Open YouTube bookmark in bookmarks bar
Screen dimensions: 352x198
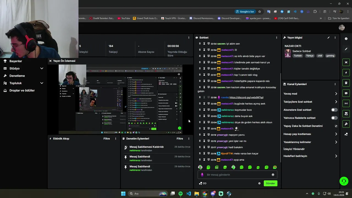[124, 18]
